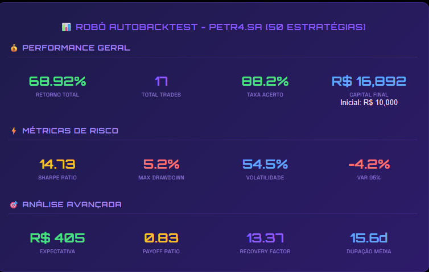Select the 13.37 Recovery Factor metric
Image resolution: width=429 pixels, height=272 pixels.
click(265, 238)
